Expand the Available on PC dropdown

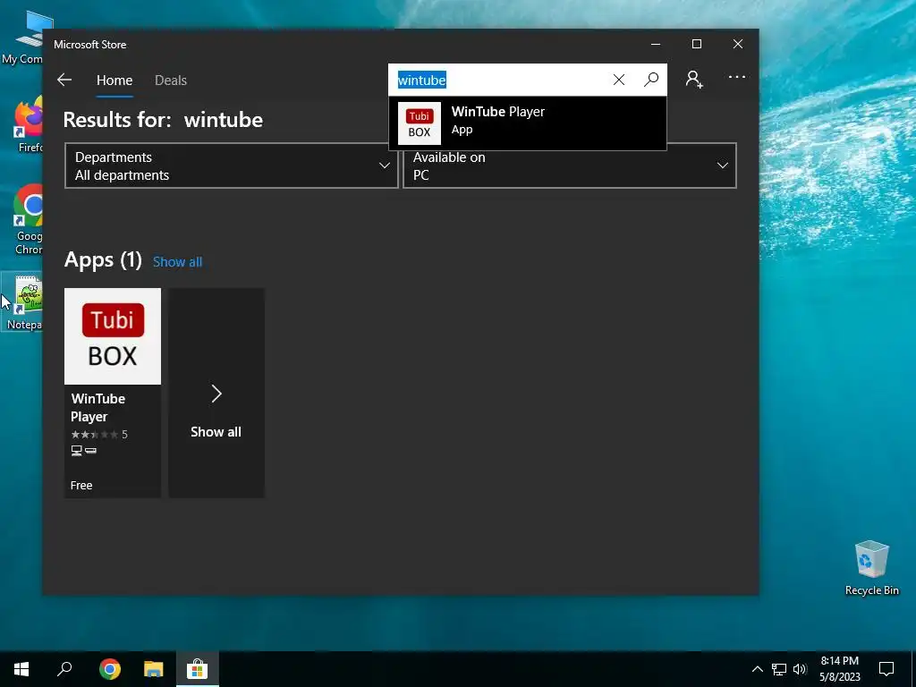[570, 165]
